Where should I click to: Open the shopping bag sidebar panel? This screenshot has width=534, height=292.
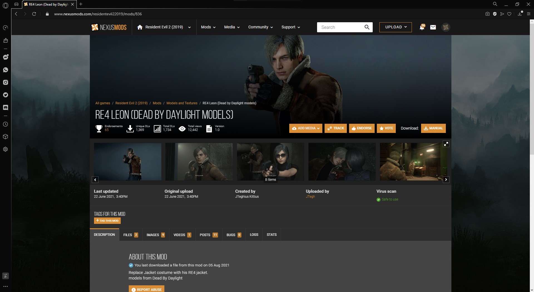(6, 40)
